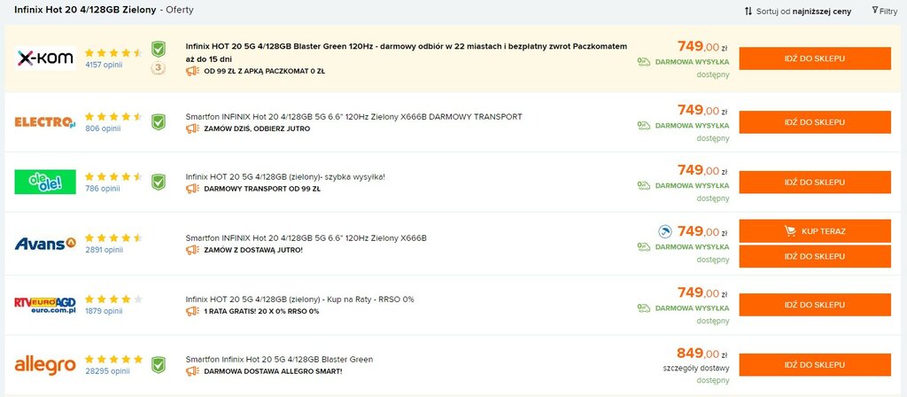The width and height of the screenshot is (907, 397).
Task: Click KUP TERAZ for the Avans offer
Action: (x=815, y=231)
